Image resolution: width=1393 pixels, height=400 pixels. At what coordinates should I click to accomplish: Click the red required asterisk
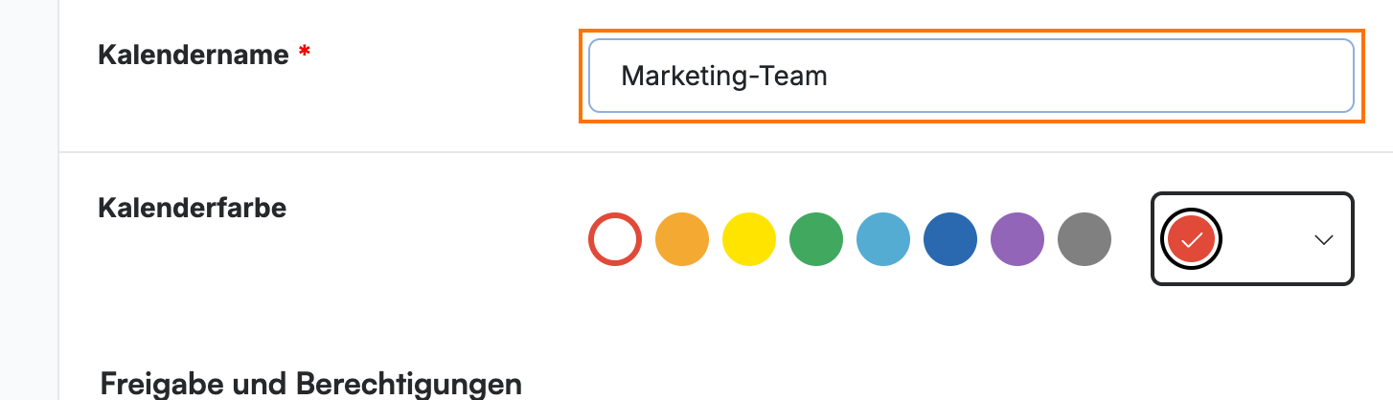coord(305,53)
